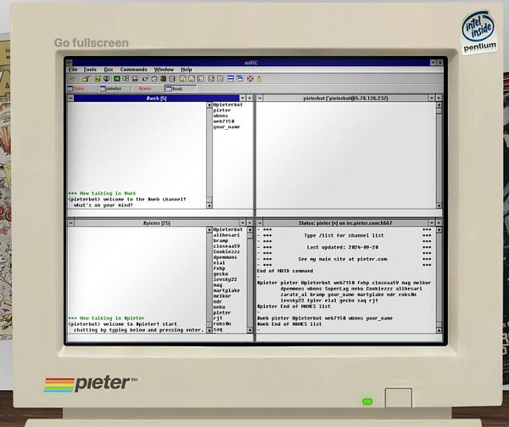Select @pieterbot in the #web nick list
Screen dimensions: 509x427
point(228,105)
